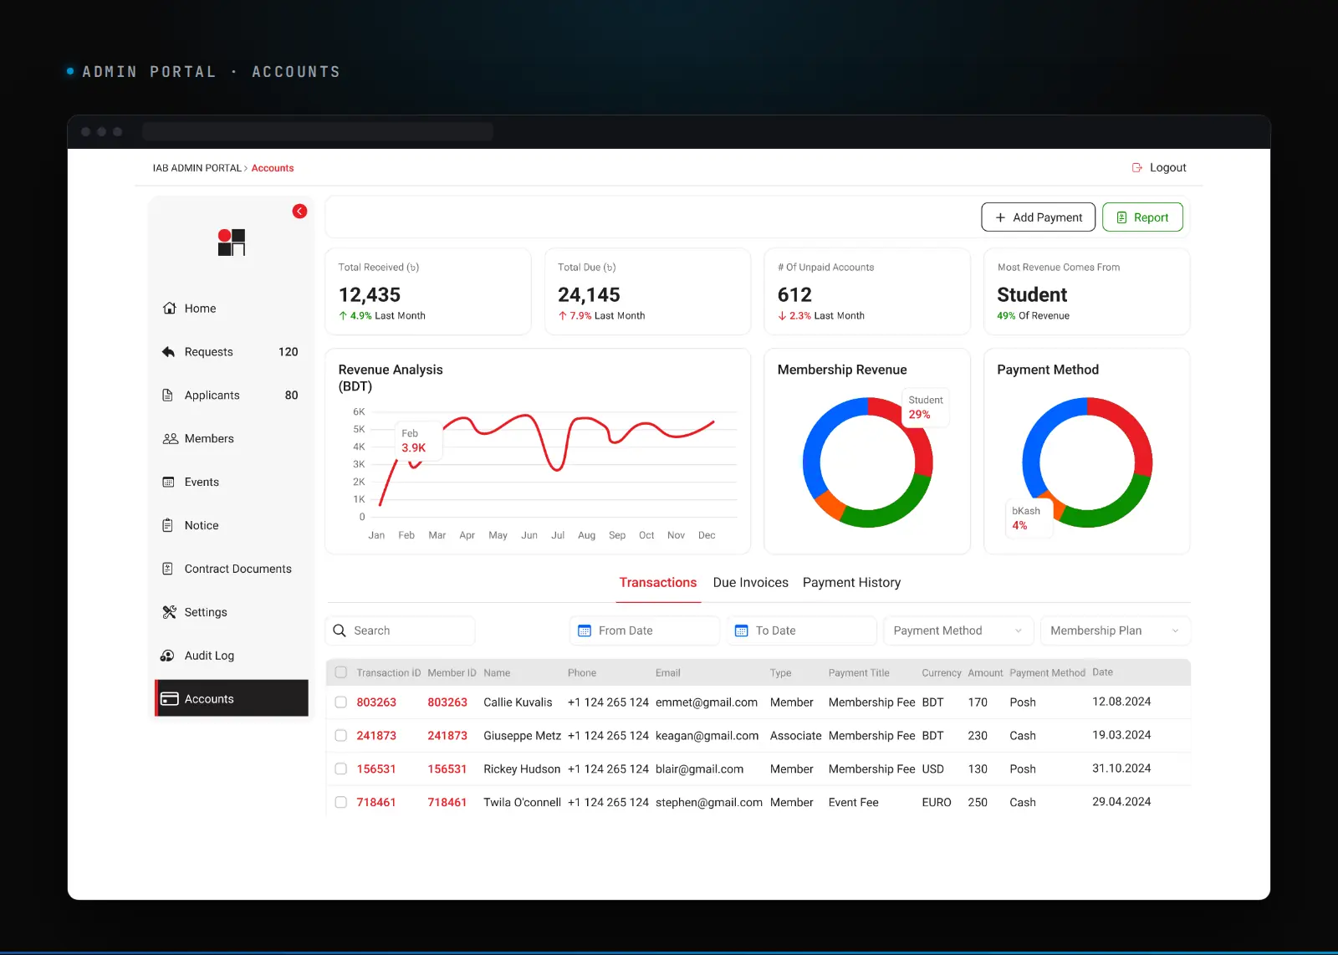Click the From Date calendar icon
Image resolution: width=1338 pixels, height=955 pixels.
[x=585, y=631]
